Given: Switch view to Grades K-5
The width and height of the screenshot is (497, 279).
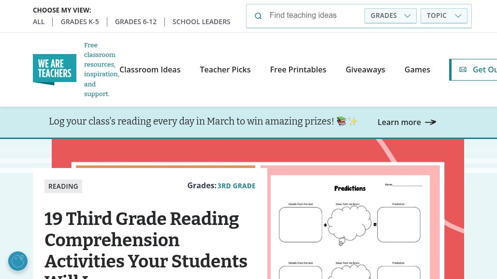Looking at the screenshot, I should click(80, 22).
